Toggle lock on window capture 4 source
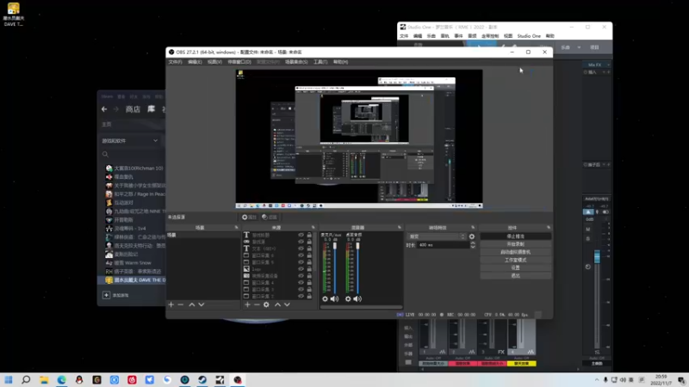This screenshot has height=387, width=689. (x=309, y=283)
